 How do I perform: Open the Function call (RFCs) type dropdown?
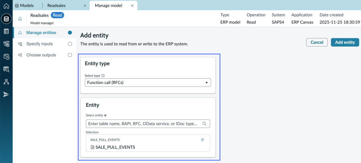tap(148, 82)
